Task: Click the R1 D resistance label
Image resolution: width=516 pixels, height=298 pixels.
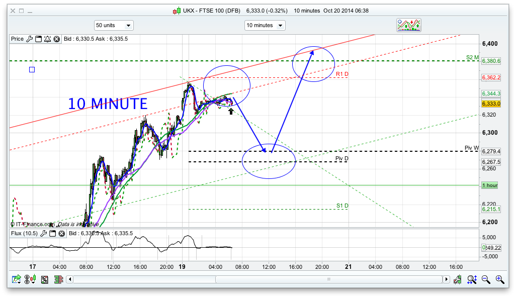Action: click(342, 74)
